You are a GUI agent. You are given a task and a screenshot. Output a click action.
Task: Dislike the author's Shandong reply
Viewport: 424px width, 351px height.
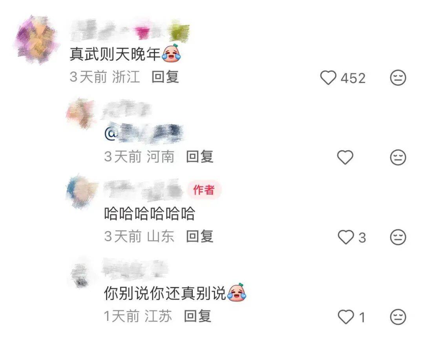tap(398, 237)
